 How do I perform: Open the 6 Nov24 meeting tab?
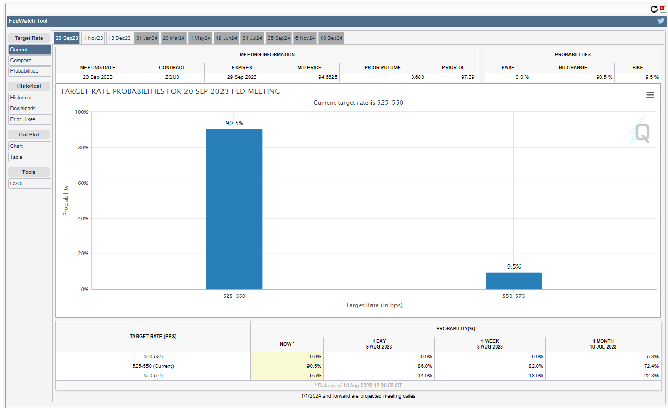(x=305, y=38)
